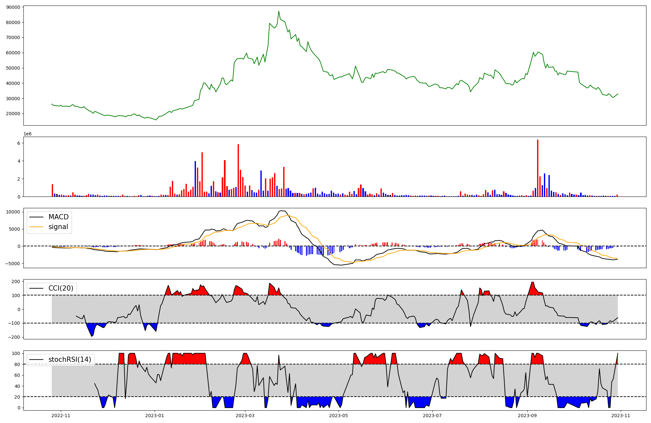Click the orange signal line swatch in legend
Image resolution: width=651 pixels, height=423 pixels.
[36, 227]
